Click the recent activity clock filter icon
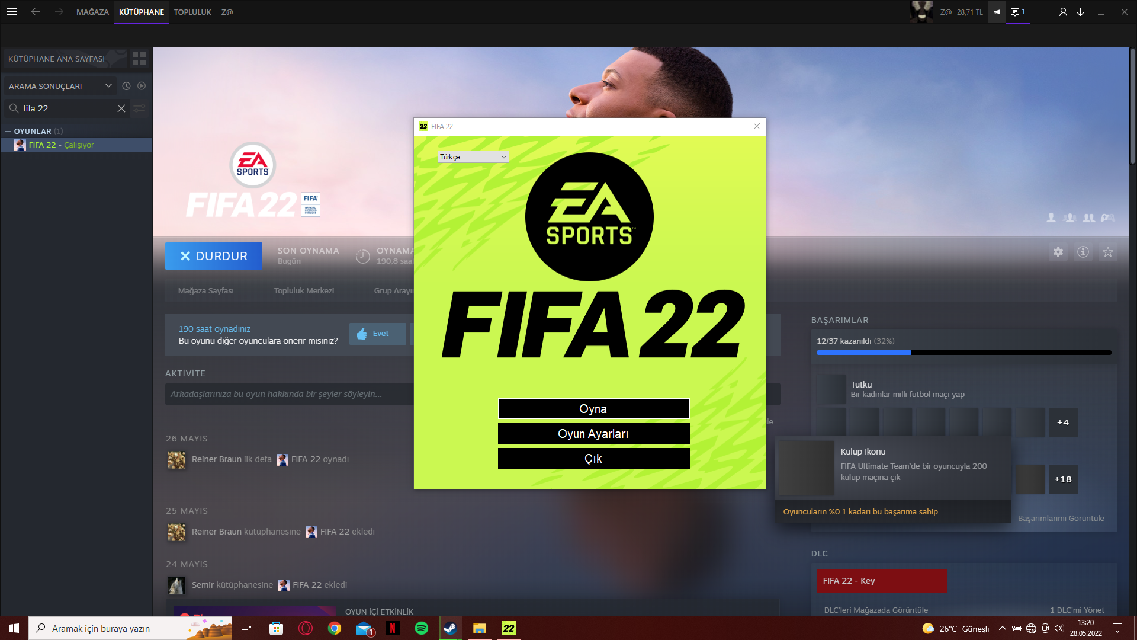The height and width of the screenshot is (640, 1137). pos(126,86)
